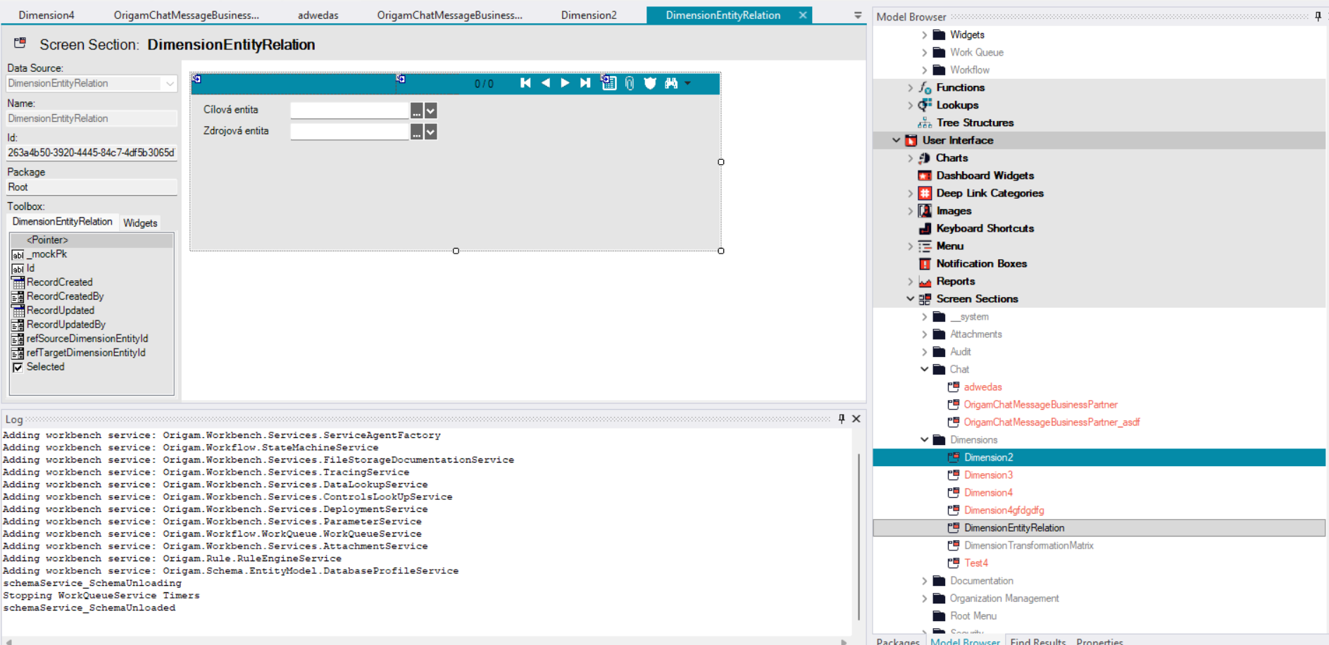Image resolution: width=1329 pixels, height=645 pixels.
Task: Go to next record arrow
Action: (x=565, y=83)
